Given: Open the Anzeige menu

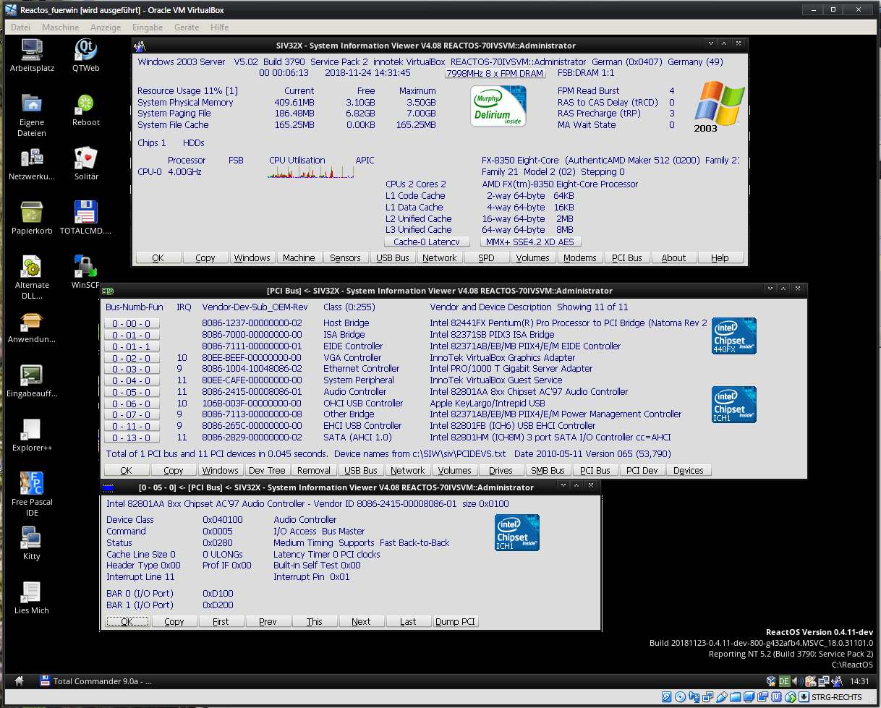Looking at the screenshot, I should [x=106, y=27].
